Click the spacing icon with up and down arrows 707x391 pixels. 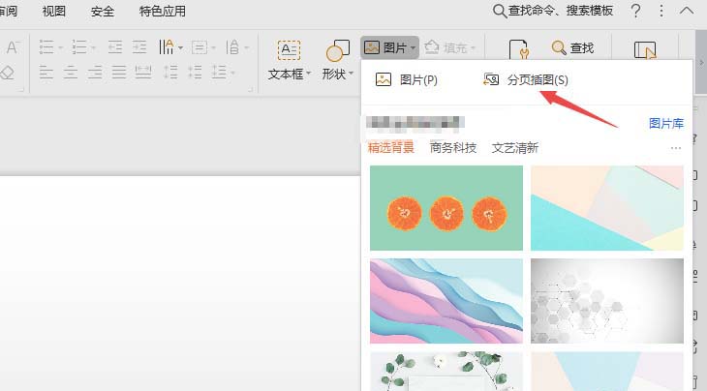(195, 72)
